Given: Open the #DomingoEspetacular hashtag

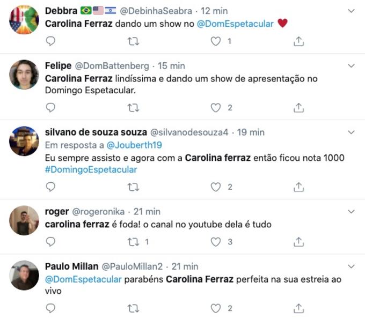Looking at the screenshot, I should coord(91,169).
